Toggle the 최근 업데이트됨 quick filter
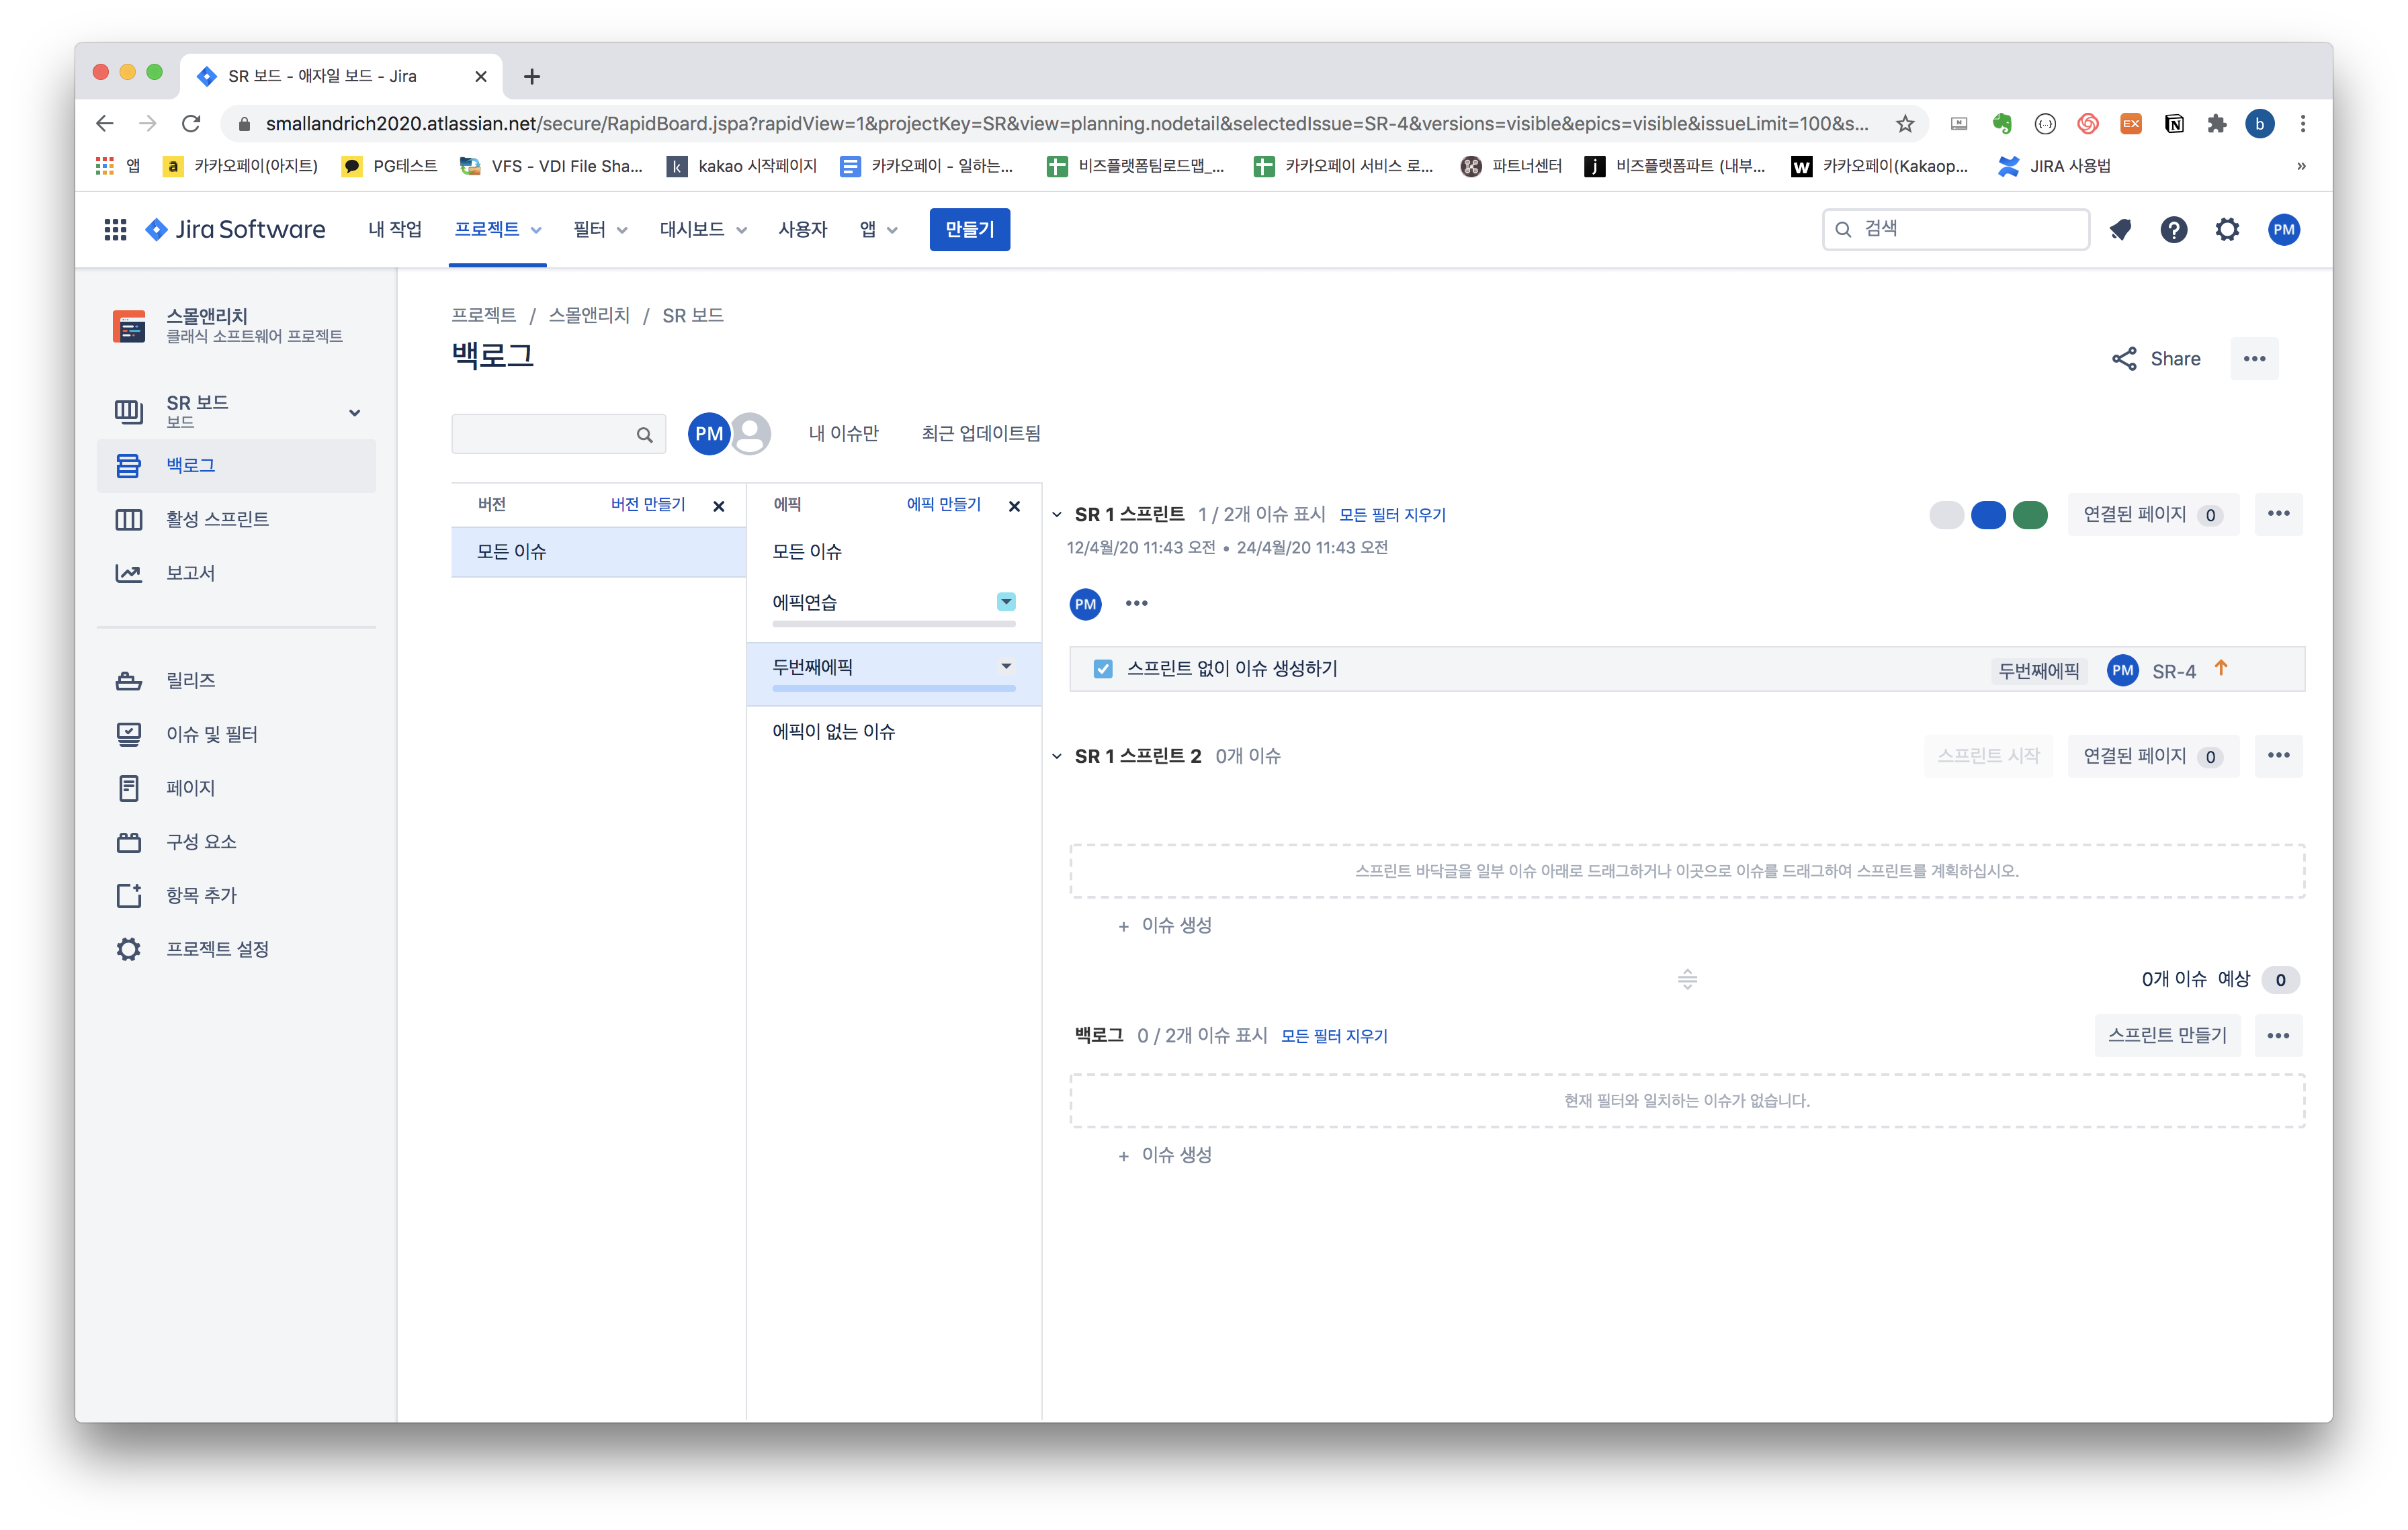 point(980,434)
